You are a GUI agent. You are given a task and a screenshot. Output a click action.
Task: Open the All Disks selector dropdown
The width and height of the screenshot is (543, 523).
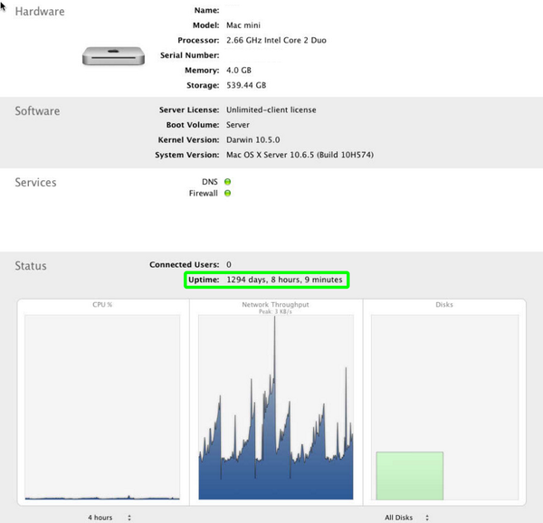407,518
